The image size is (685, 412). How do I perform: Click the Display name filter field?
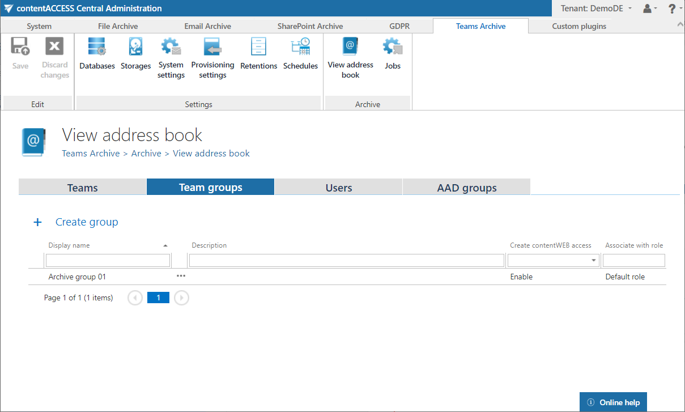pyautogui.click(x=108, y=260)
